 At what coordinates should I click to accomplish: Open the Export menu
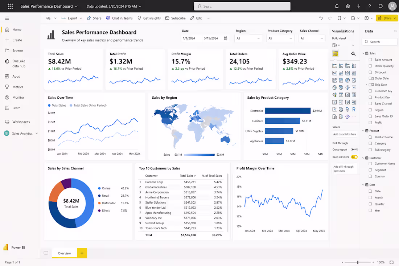(x=72, y=18)
